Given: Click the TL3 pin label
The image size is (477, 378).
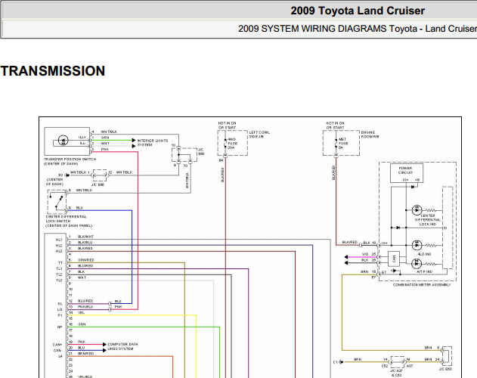Looking at the screenshot, I should (x=59, y=280).
